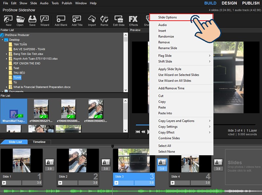
Task: Open the Edit Slide tool
Action: click(x=119, y=21)
